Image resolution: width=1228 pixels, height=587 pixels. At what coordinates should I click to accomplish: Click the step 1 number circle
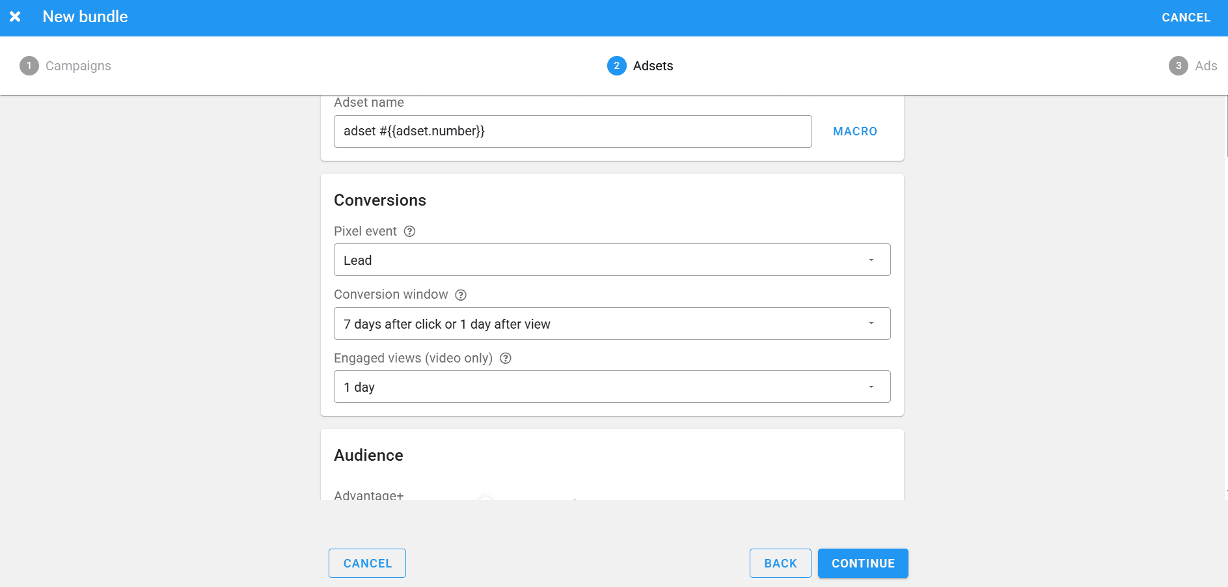pos(29,66)
